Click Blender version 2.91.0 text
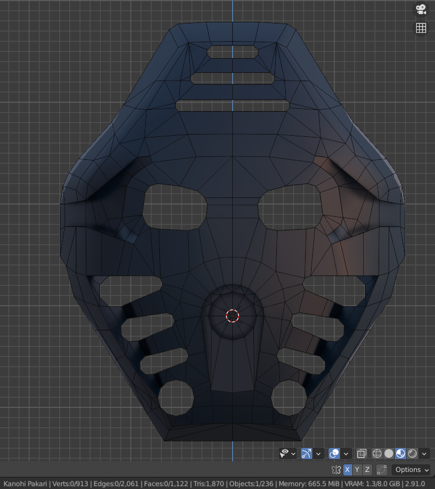 [x=415, y=484]
